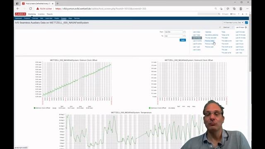265x149 pixels.
Task: Go back to the previous browser page
Action: [x=18, y=9]
